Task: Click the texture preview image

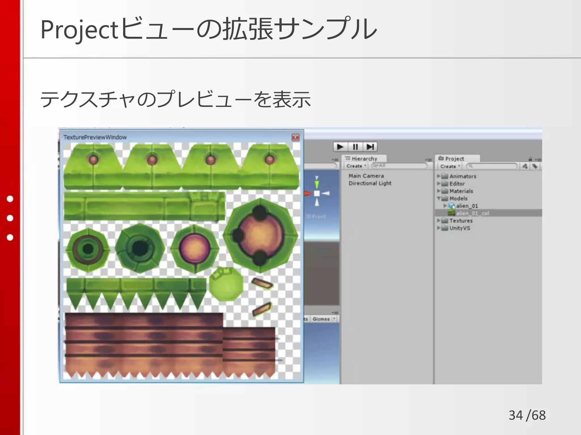Action: click(x=182, y=261)
